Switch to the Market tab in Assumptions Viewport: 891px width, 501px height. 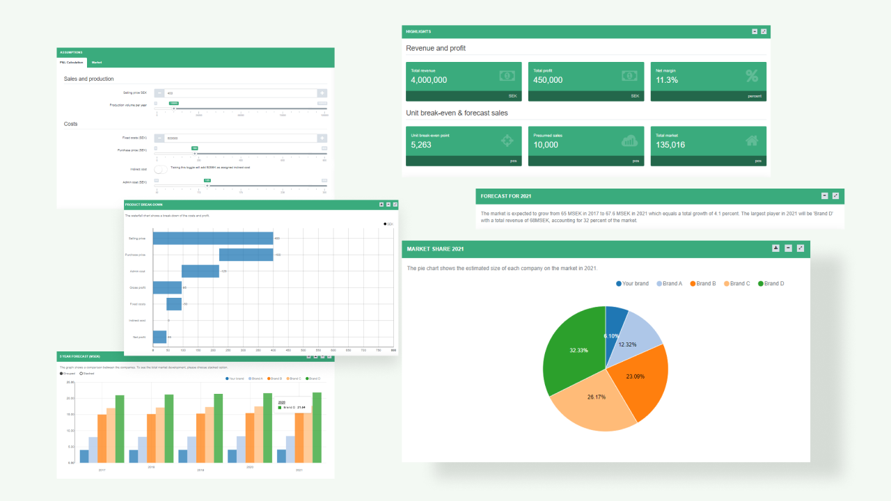point(97,63)
